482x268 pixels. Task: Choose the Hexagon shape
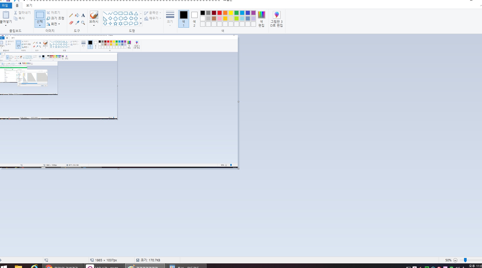120,18
